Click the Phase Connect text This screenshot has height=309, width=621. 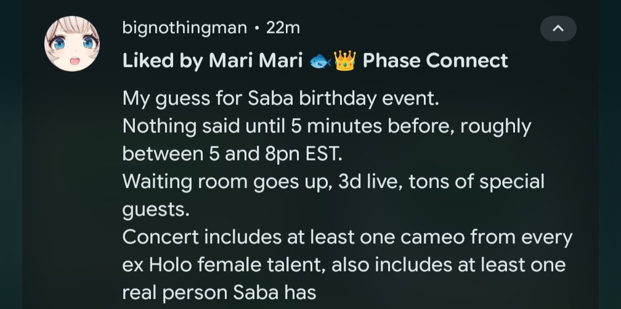(x=435, y=61)
